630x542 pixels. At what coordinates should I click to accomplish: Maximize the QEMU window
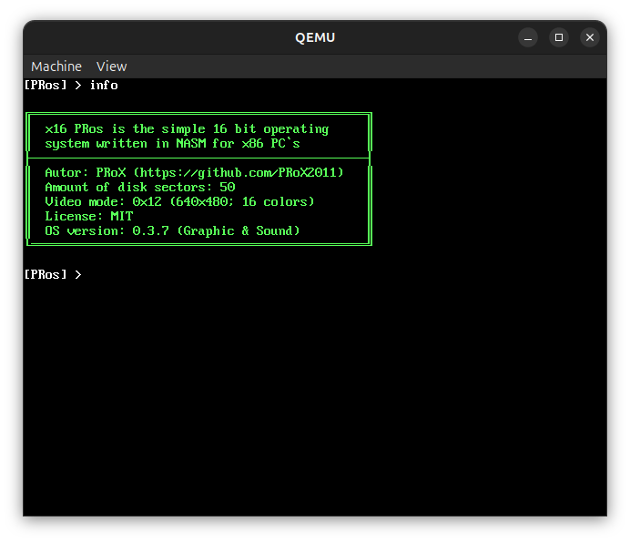tap(559, 37)
